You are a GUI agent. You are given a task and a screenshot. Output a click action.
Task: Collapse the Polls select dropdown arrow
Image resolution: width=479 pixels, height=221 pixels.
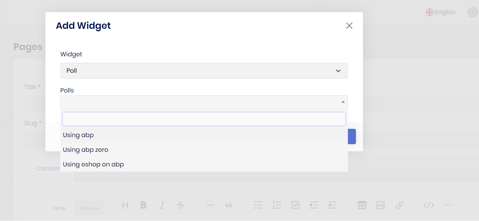(x=343, y=102)
